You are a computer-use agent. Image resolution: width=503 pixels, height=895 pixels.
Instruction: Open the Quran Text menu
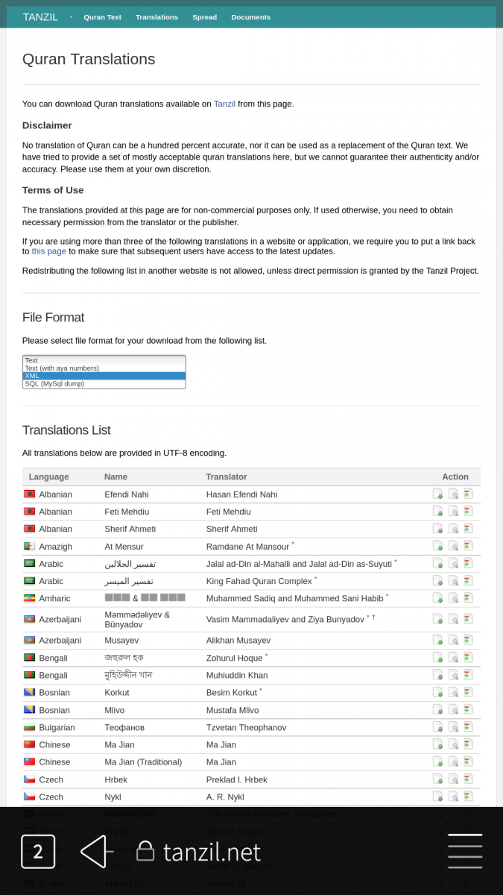click(x=102, y=17)
